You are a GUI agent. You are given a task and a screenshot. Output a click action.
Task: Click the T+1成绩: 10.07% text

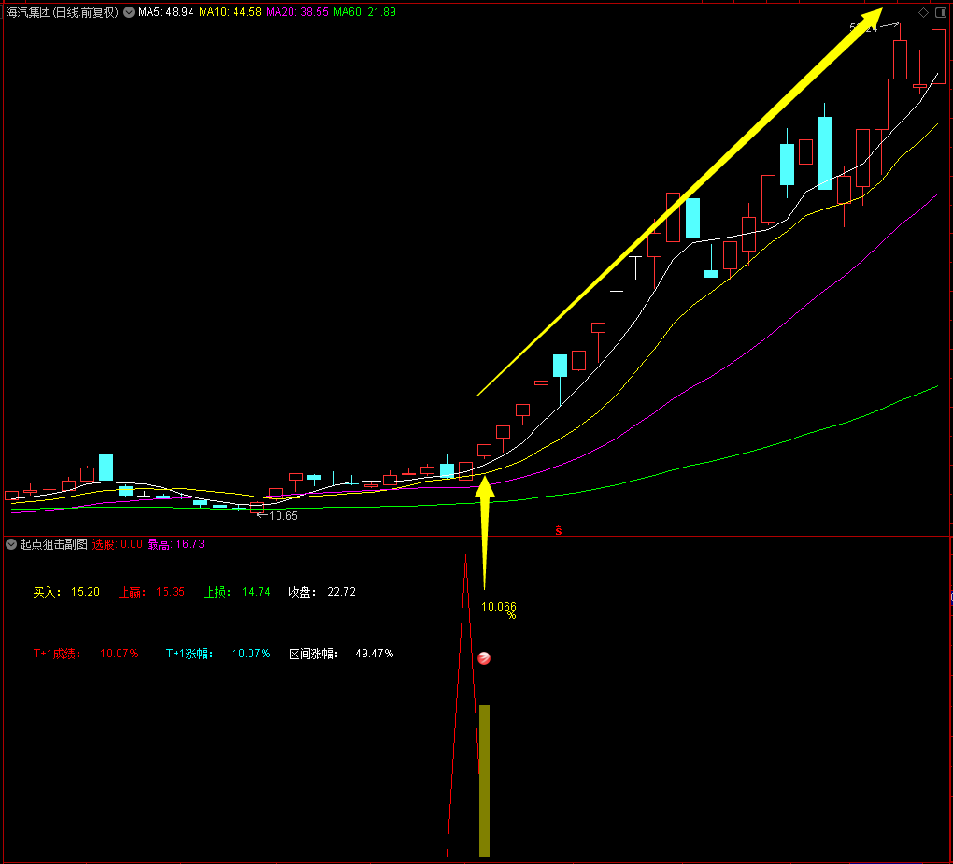86,654
